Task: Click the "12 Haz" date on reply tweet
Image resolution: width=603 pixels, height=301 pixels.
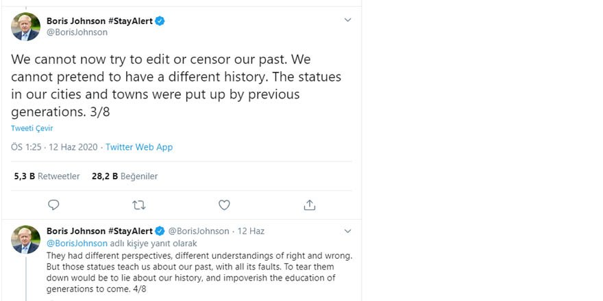Action: click(x=251, y=231)
